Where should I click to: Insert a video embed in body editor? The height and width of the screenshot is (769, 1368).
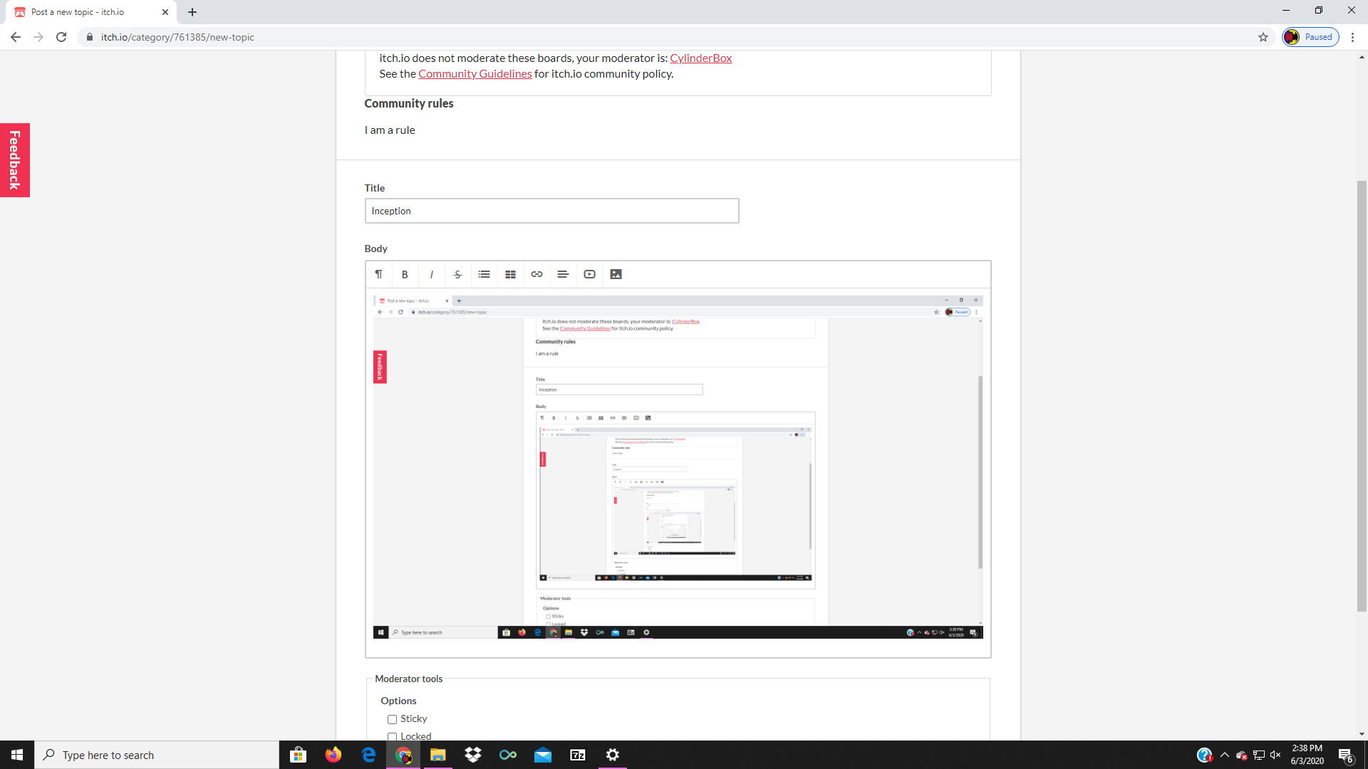[x=589, y=274]
